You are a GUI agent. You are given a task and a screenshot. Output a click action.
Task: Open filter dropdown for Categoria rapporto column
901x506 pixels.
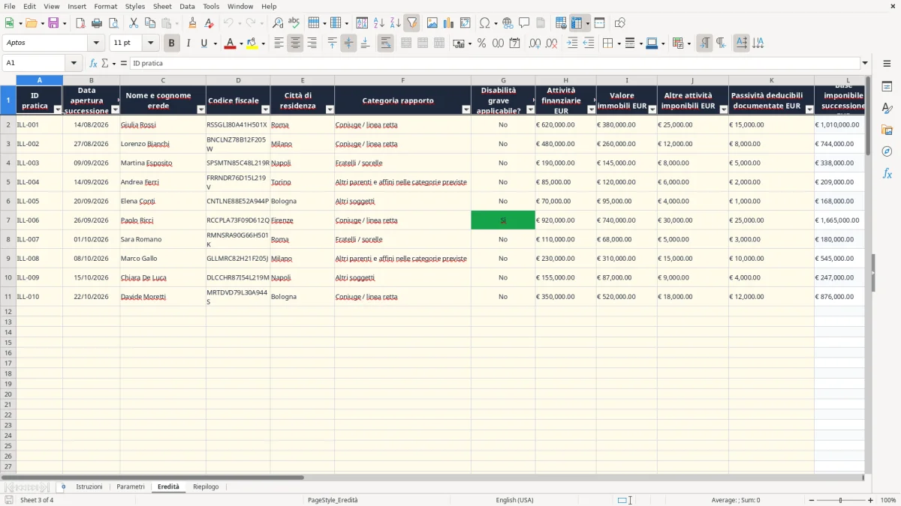[466, 109]
